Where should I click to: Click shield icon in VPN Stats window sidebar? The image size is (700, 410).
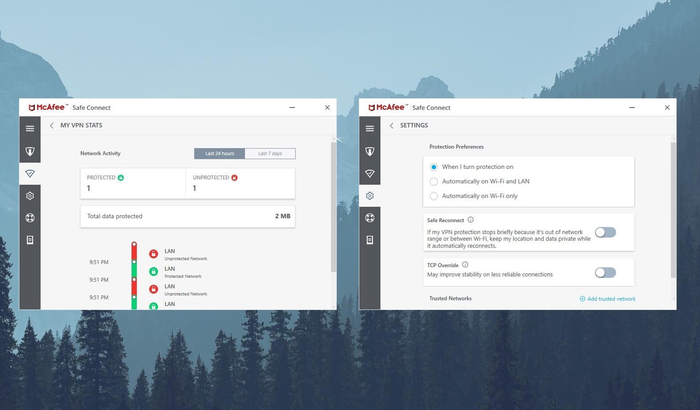click(30, 152)
